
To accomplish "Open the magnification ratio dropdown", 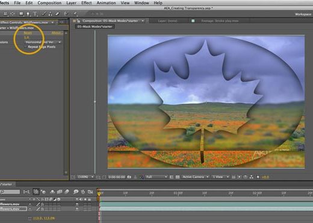I will [x=85, y=177].
